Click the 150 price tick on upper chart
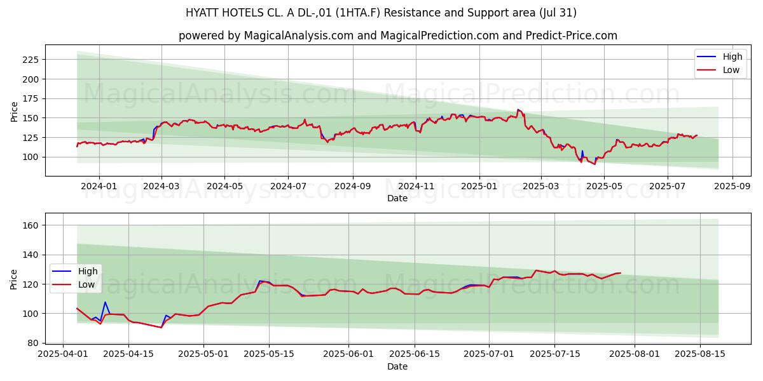The height and width of the screenshot is (381, 763). coord(32,118)
